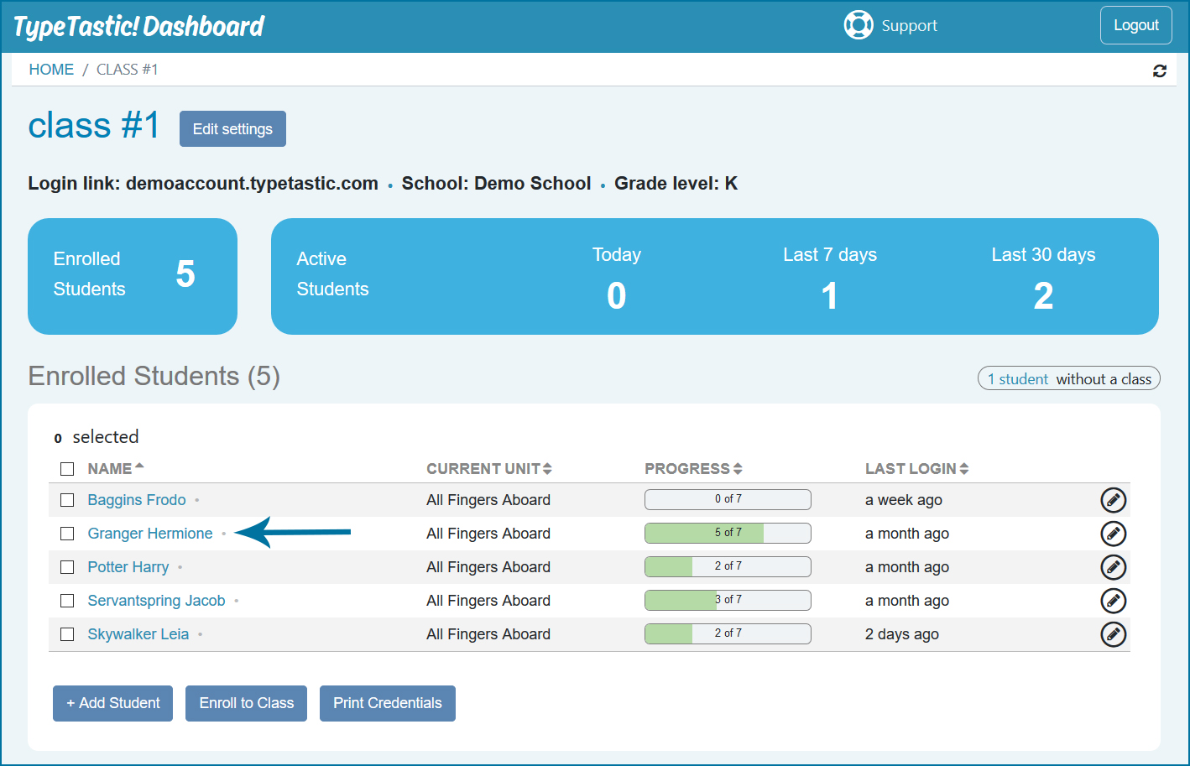The image size is (1190, 766).
Task: Open the 1 student without a class link
Action: pyautogui.click(x=1017, y=379)
